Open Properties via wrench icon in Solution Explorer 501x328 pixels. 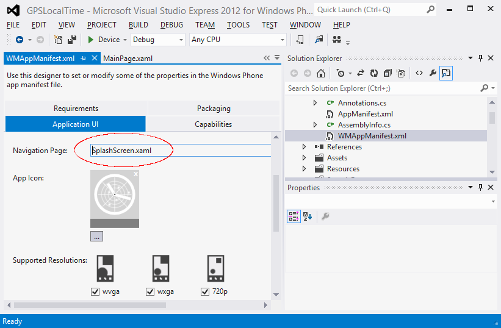click(433, 73)
